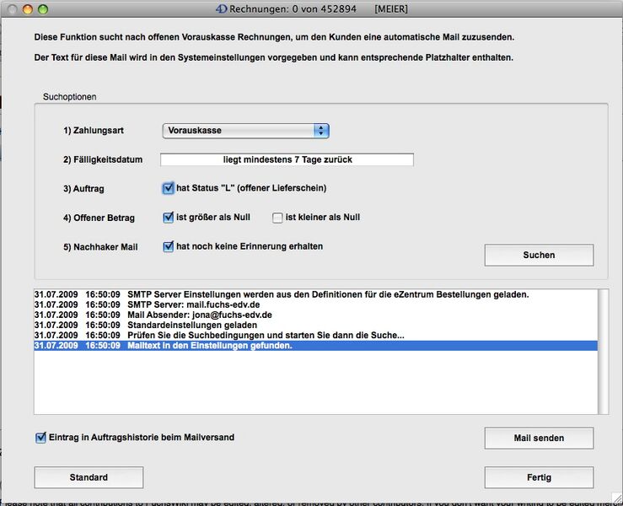623x506 pixels.
Task: Toggle 'hat noch keine Erinnerung erhalten' checkbox
Action: [169, 247]
